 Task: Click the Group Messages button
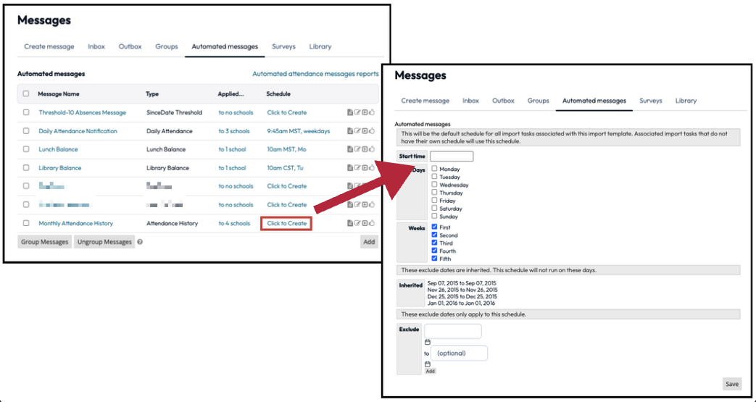(x=44, y=242)
